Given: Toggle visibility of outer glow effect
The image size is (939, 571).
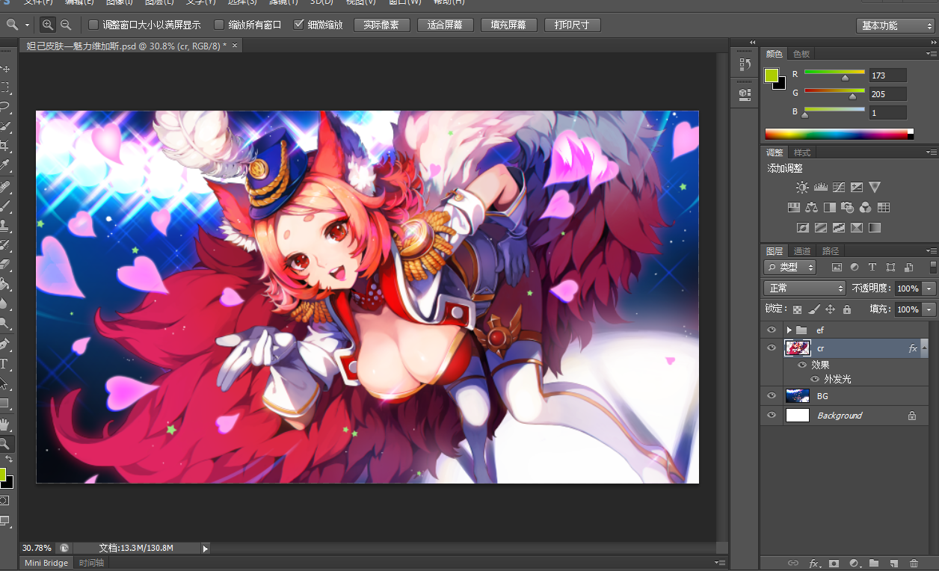Looking at the screenshot, I should point(815,379).
